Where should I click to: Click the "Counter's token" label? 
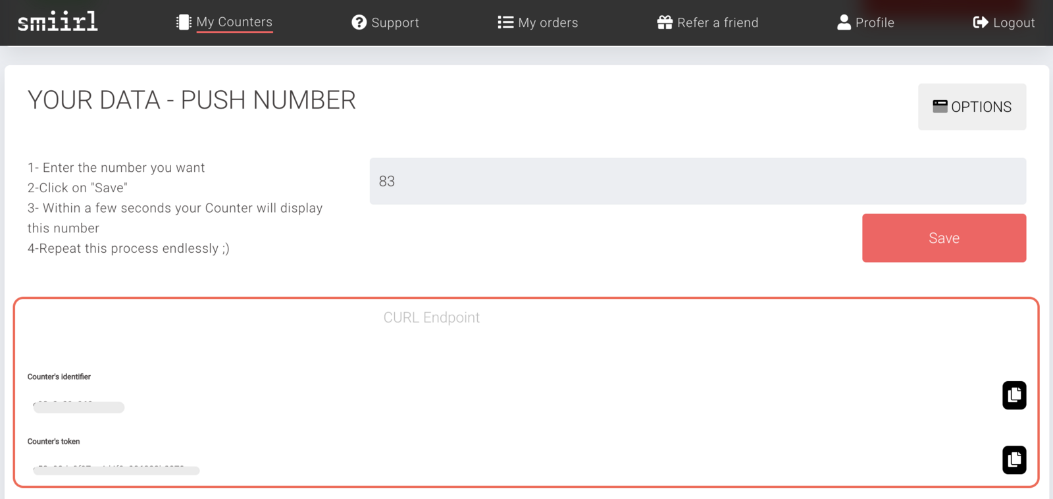[53, 441]
